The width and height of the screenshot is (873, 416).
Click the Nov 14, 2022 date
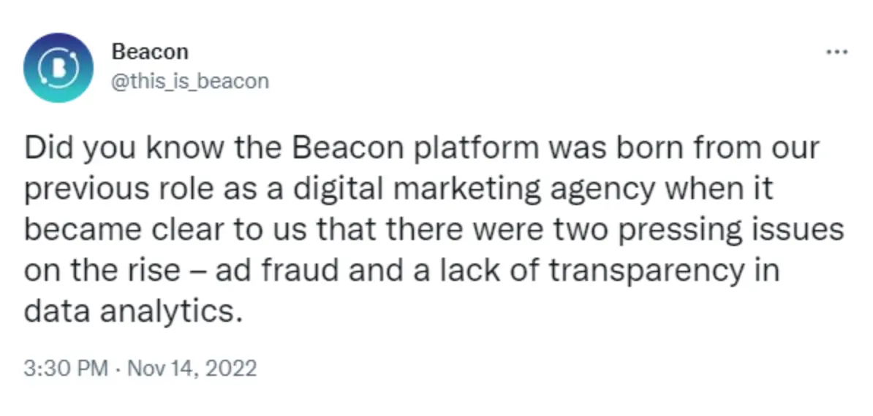tap(192, 368)
